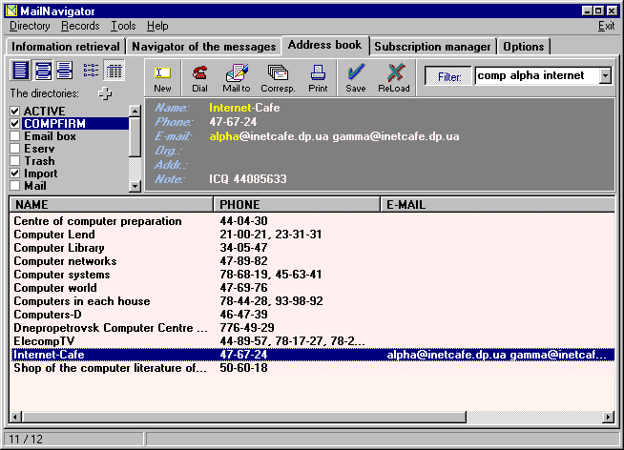Open the Filter dropdown arrow

(x=605, y=75)
